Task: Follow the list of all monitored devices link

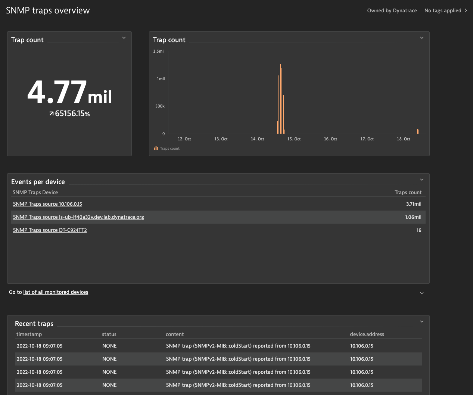Action: pyautogui.click(x=56, y=292)
